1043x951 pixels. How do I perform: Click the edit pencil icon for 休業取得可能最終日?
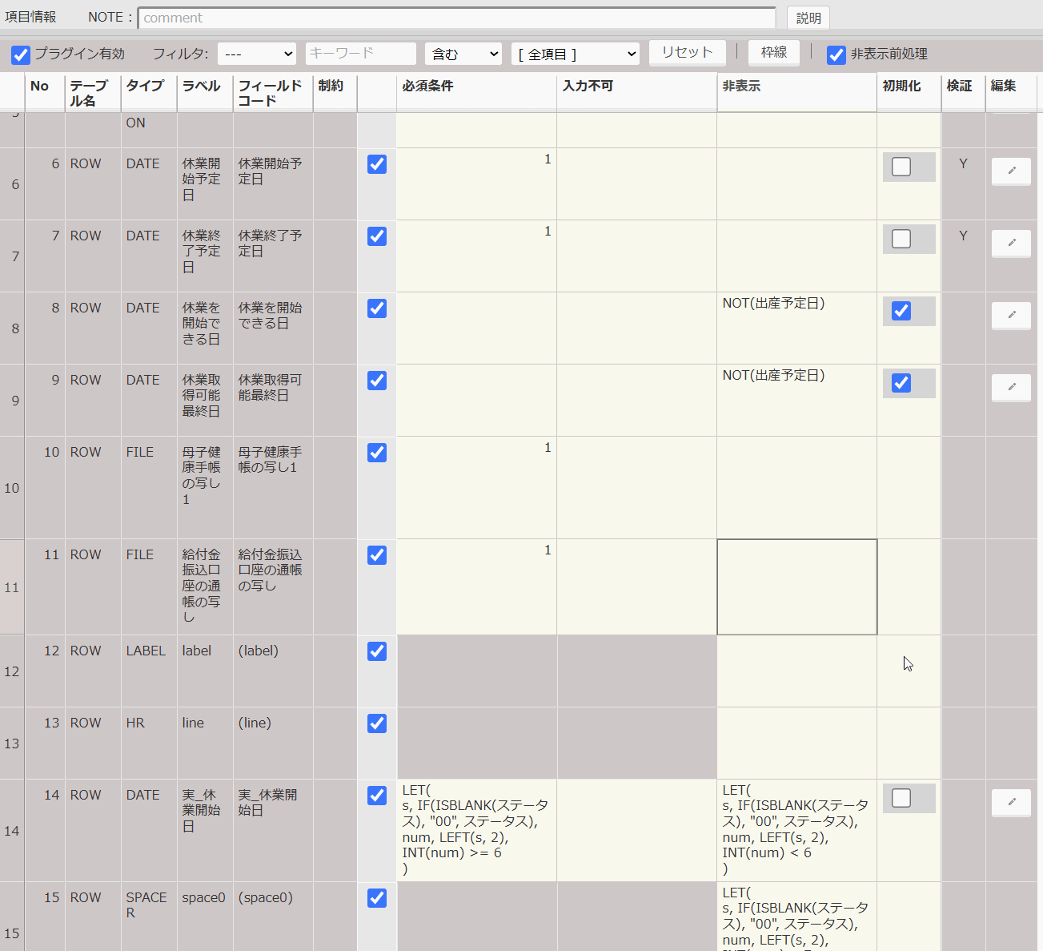click(x=1011, y=387)
